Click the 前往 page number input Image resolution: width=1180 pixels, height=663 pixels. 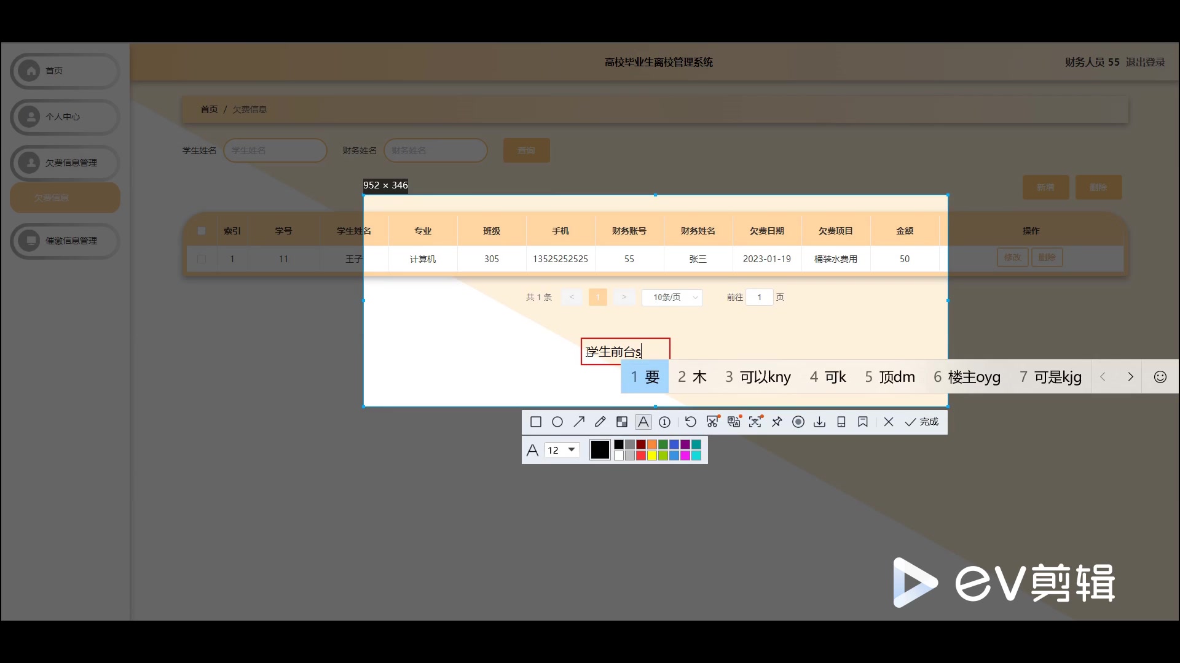(x=760, y=297)
